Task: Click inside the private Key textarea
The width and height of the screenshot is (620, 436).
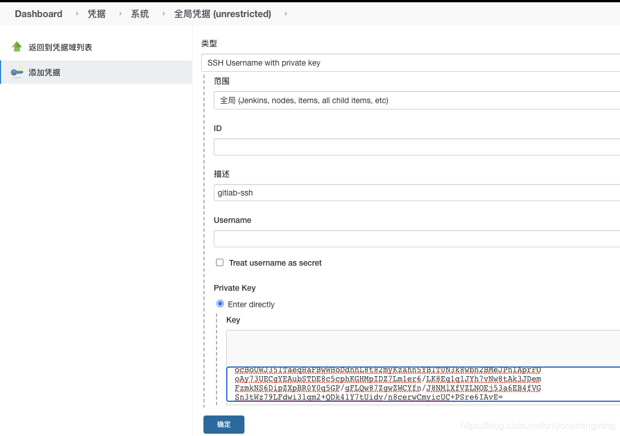Action: click(423, 384)
